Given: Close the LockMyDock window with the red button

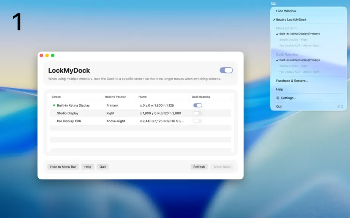Looking at the screenshot, I should click(41, 55).
